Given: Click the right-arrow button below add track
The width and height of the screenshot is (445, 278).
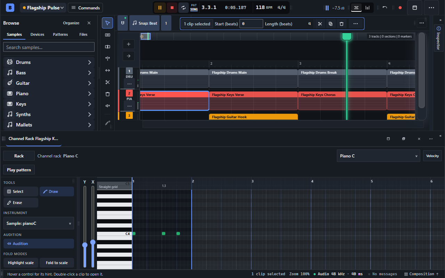Looking at the screenshot, I should click(x=129, y=56).
